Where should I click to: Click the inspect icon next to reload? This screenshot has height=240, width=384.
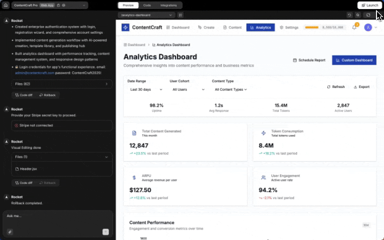358,15
